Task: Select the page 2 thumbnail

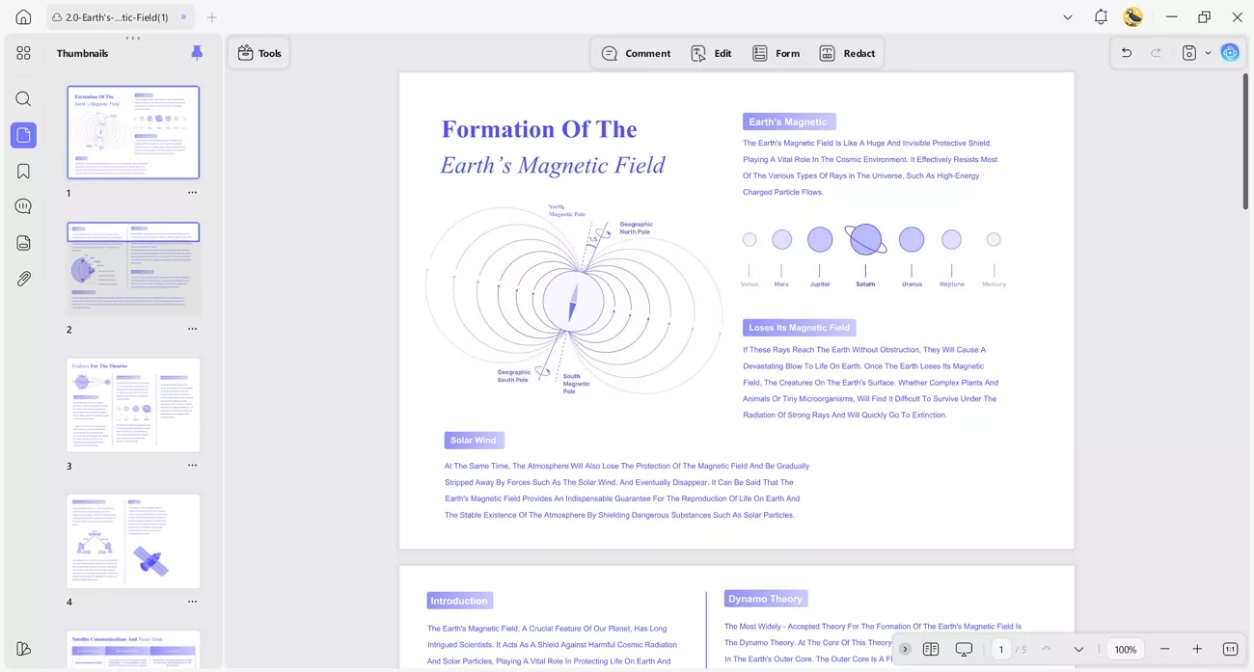Action: (x=133, y=268)
